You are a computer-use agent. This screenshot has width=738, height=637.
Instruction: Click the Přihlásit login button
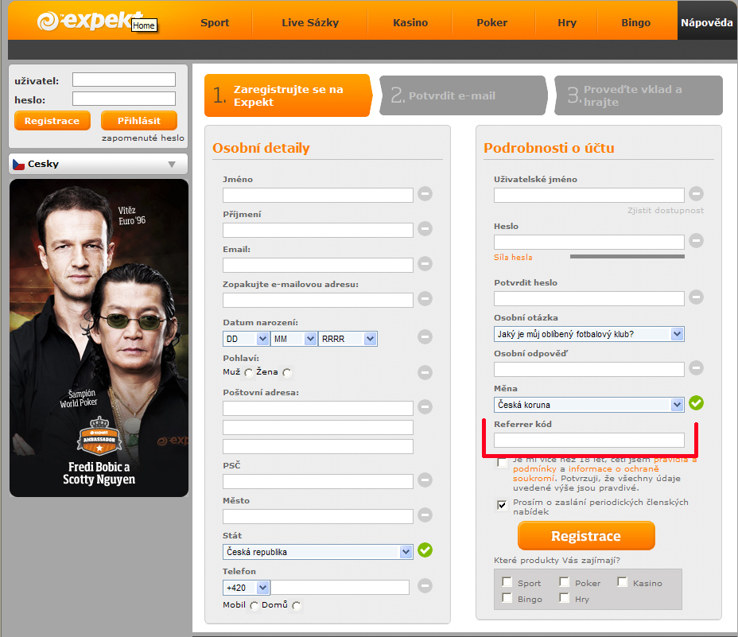(139, 121)
